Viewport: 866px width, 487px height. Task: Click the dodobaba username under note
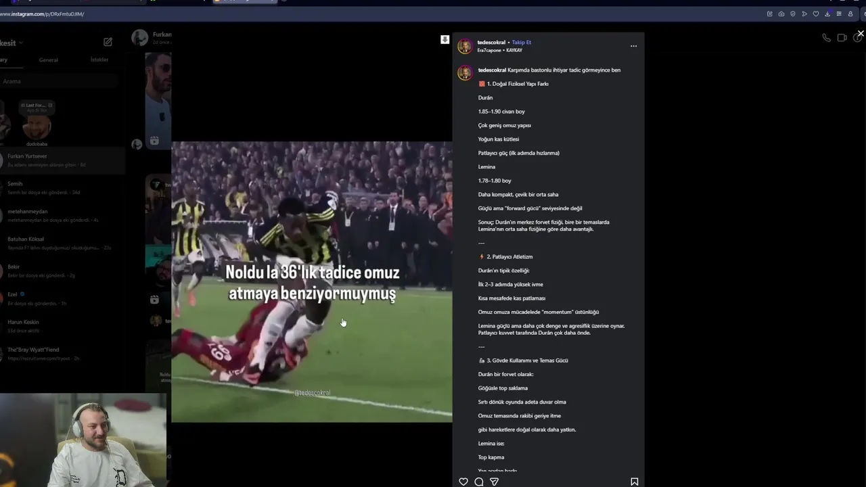(x=37, y=144)
